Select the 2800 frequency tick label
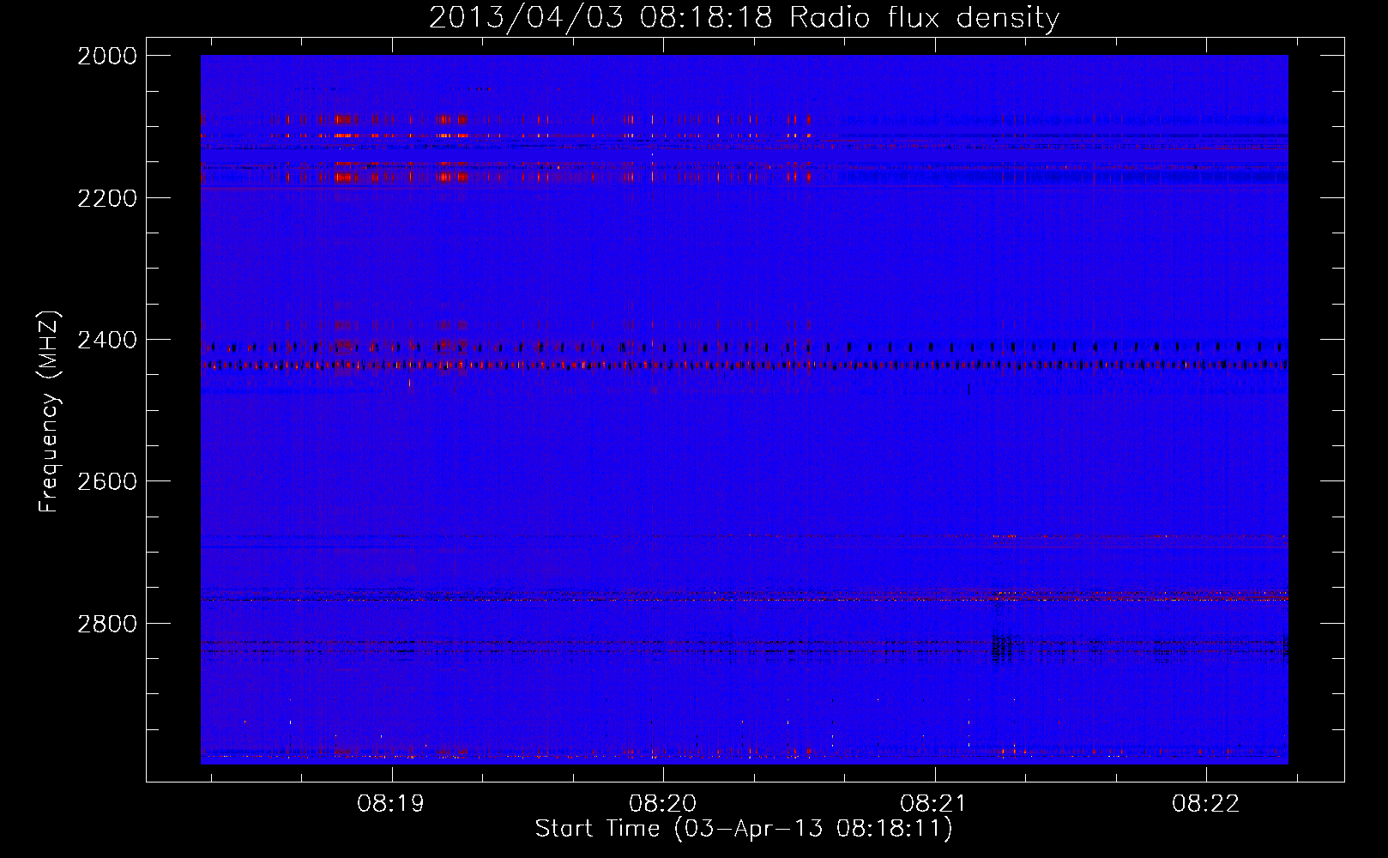1388x858 pixels. coord(106,623)
